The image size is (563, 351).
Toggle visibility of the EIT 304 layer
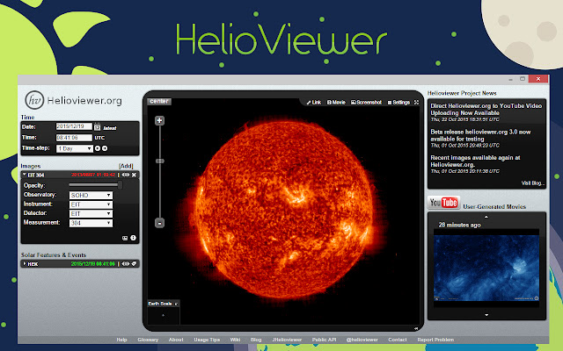[125, 175]
